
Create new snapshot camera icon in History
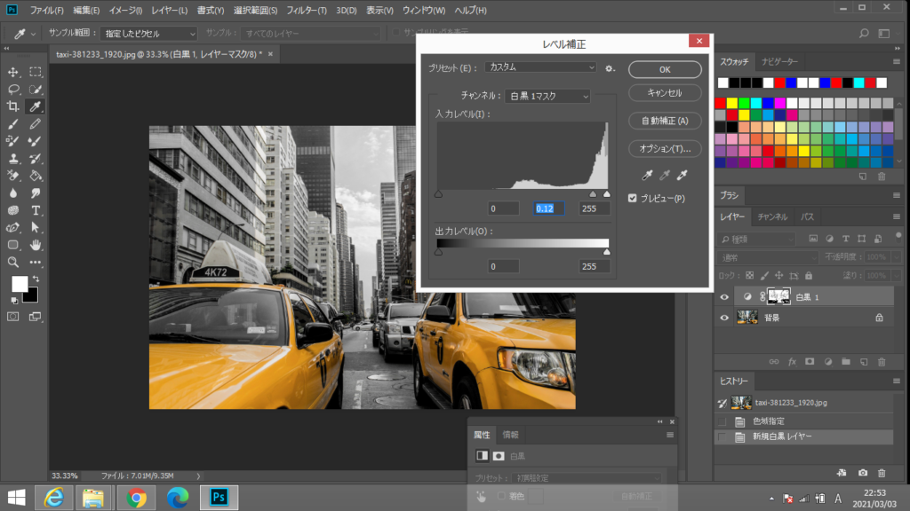coord(863,473)
